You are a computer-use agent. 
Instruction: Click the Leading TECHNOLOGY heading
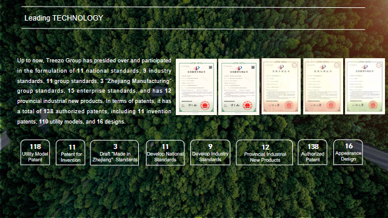coord(64,18)
